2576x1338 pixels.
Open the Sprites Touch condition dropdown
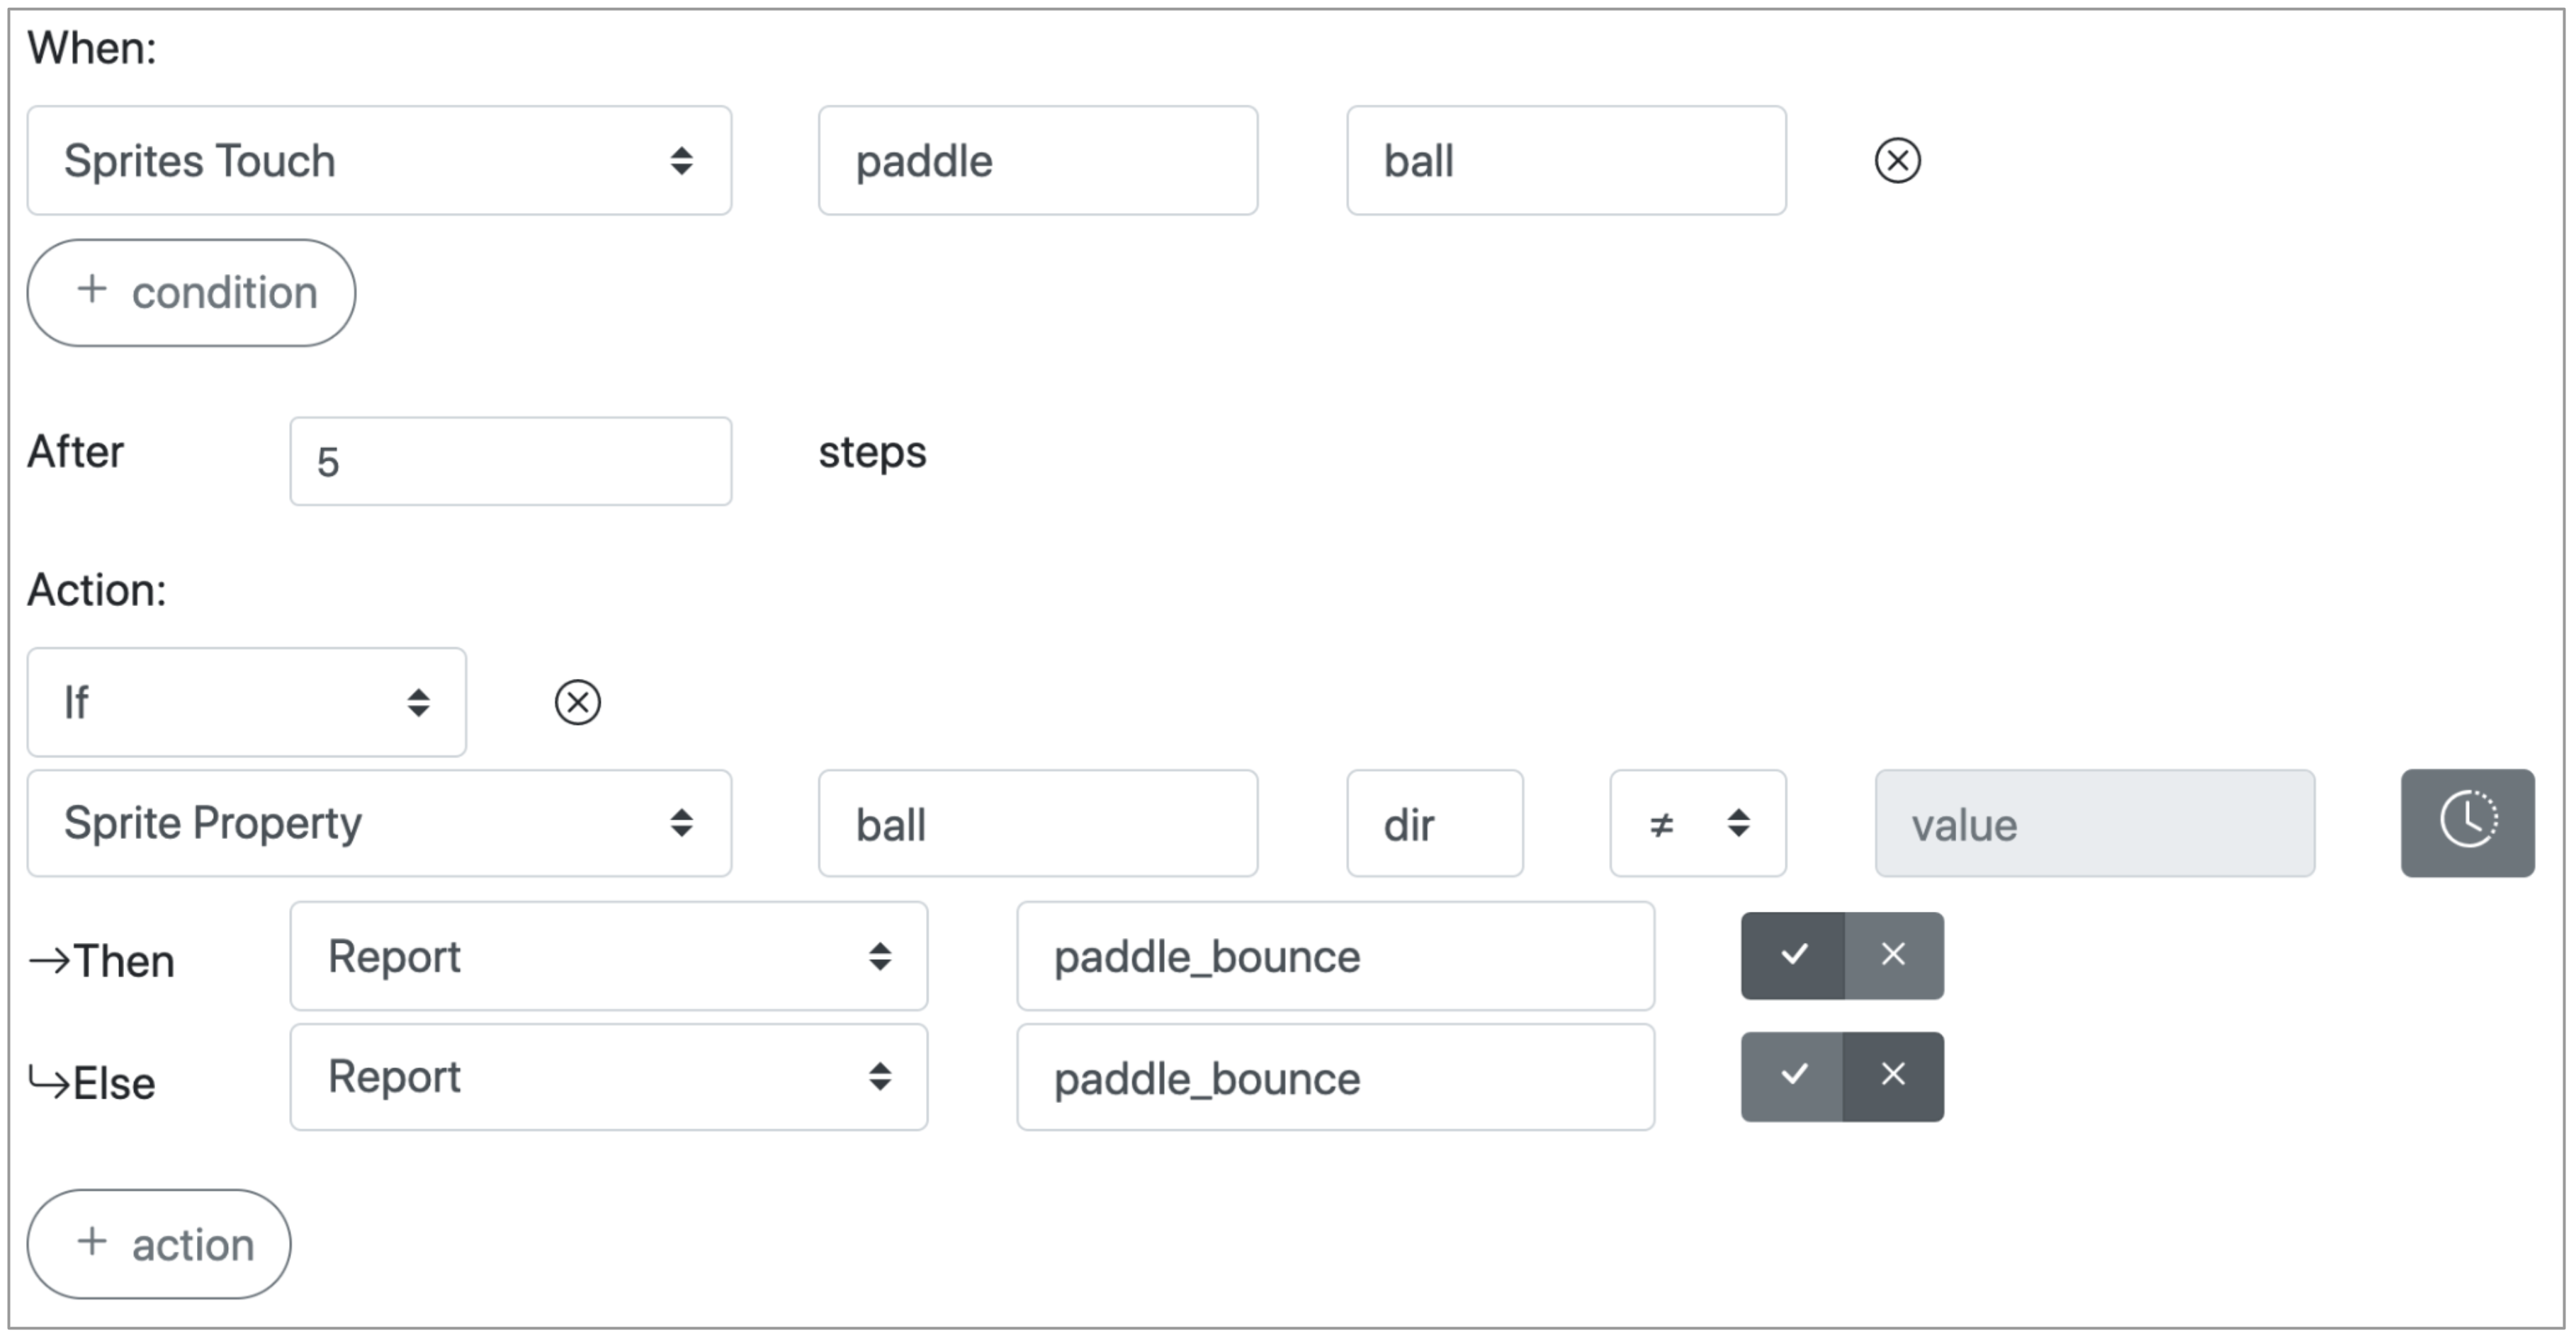[379, 161]
